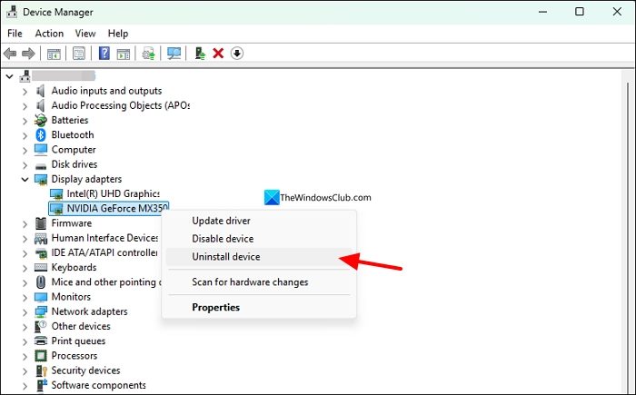
Task: Click the Intel UHD Graphics adapter icon
Action: [x=56, y=193]
